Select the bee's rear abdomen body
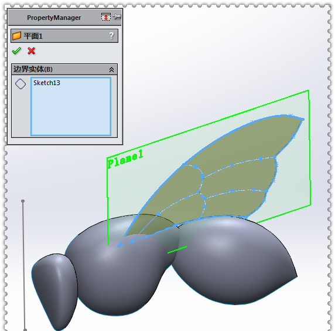Viewport: 335px width, 331px height. pyautogui.click(x=235, y=264)
